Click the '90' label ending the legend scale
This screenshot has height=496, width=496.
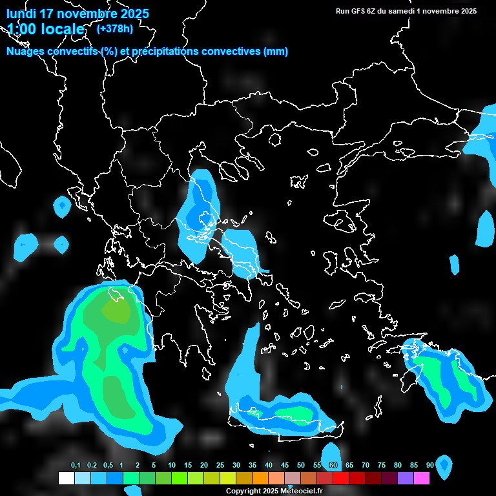[430, 465]
